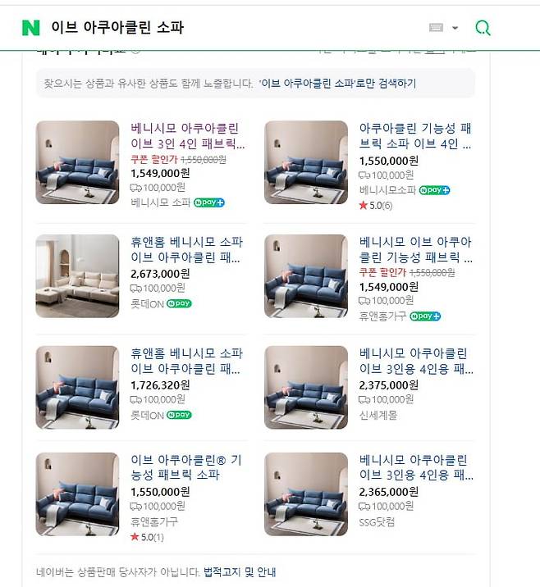Image resolution: width=540 pixels, height=587 pixels.
Task: Open the beige sofa product thumbnail
Action: (x=77, y=276)
